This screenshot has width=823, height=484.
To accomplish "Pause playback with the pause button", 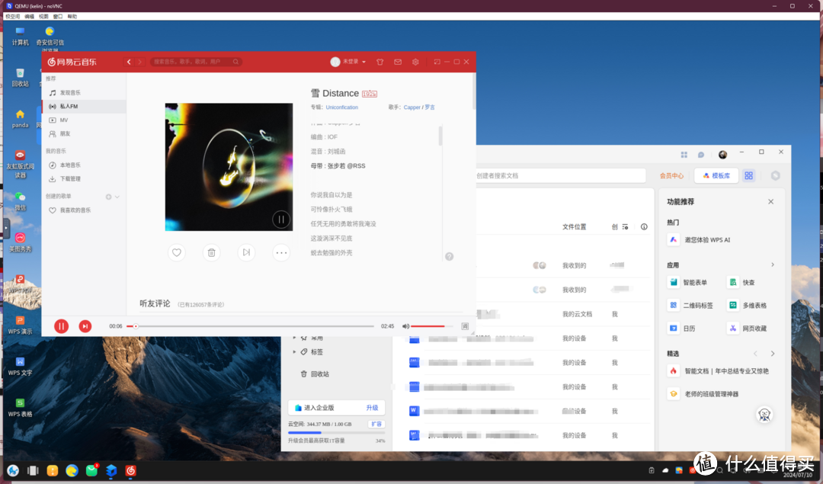I will coord(61,325).
